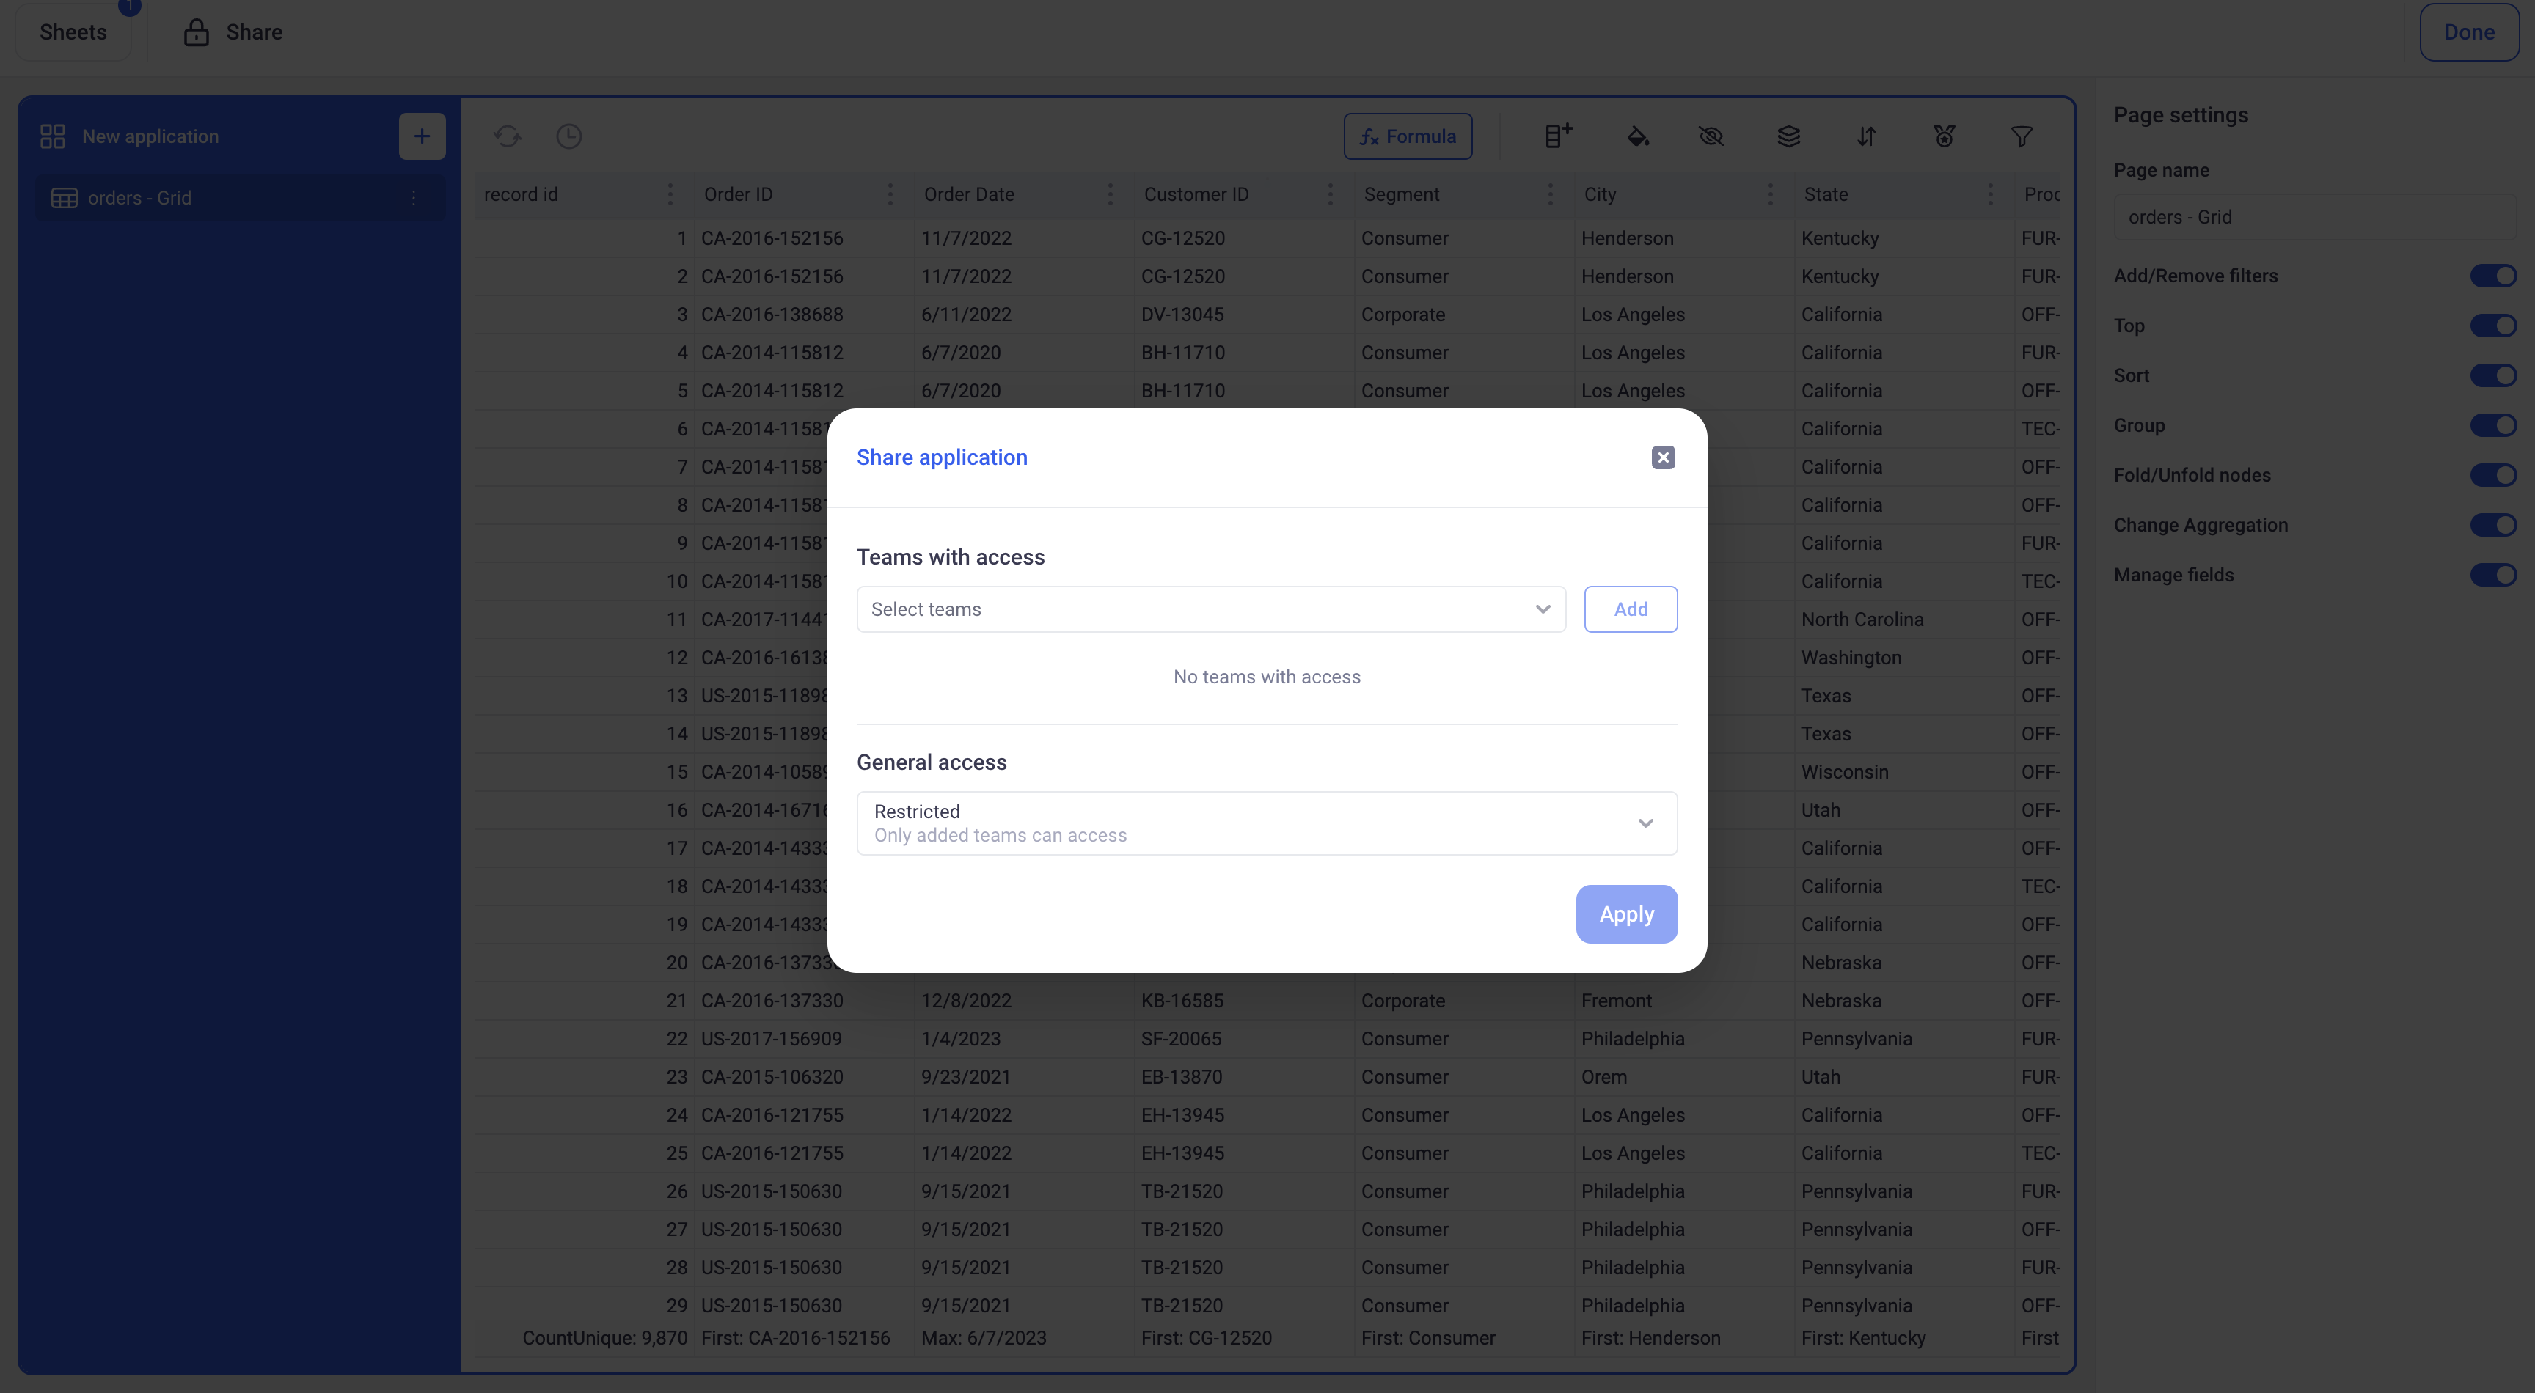Click the refresh data icon
The image size is (2535, 1393).
click(x=508, y=136)
